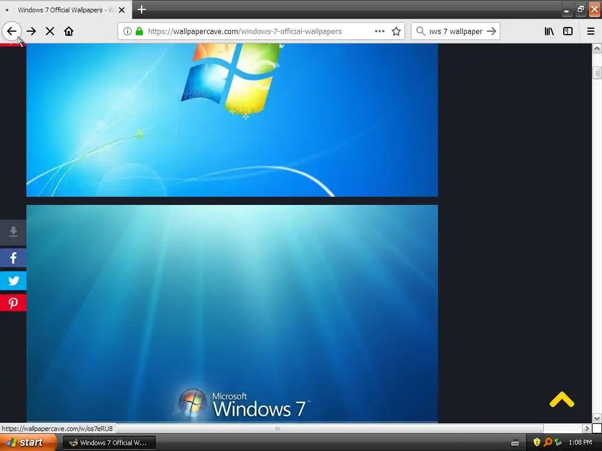Screen dimensions: 602x451
Task: Click the 1:08 PM system clock
Action: pos(580,443)
